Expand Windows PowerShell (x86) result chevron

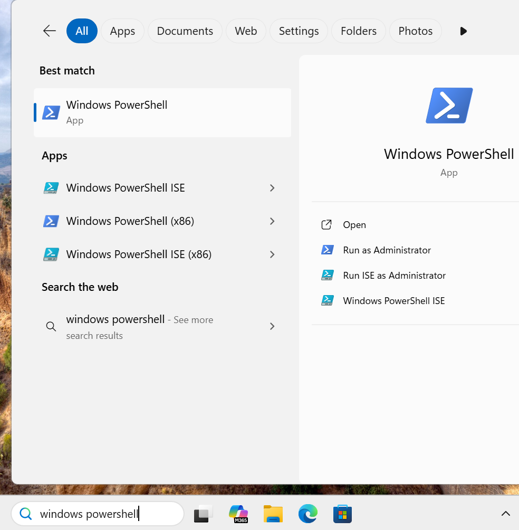272,221
